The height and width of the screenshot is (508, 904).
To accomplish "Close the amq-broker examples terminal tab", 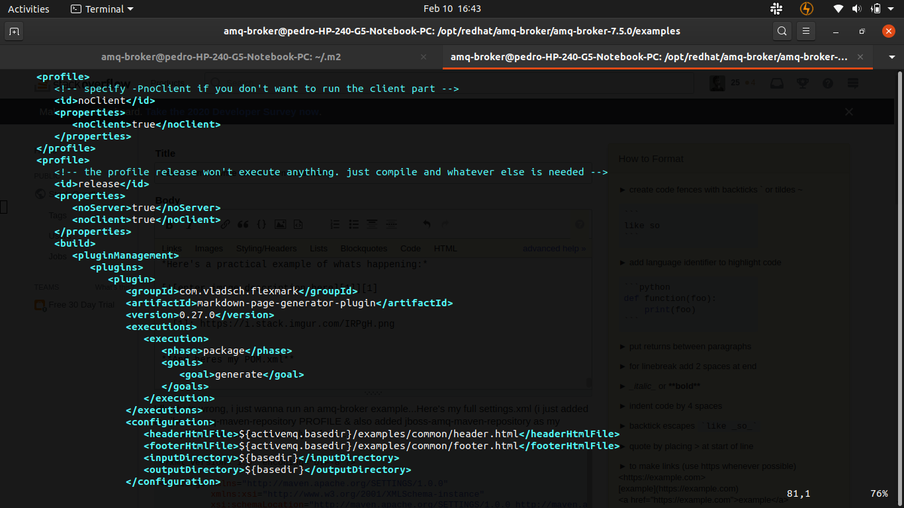I will click(x=860, y=57).
